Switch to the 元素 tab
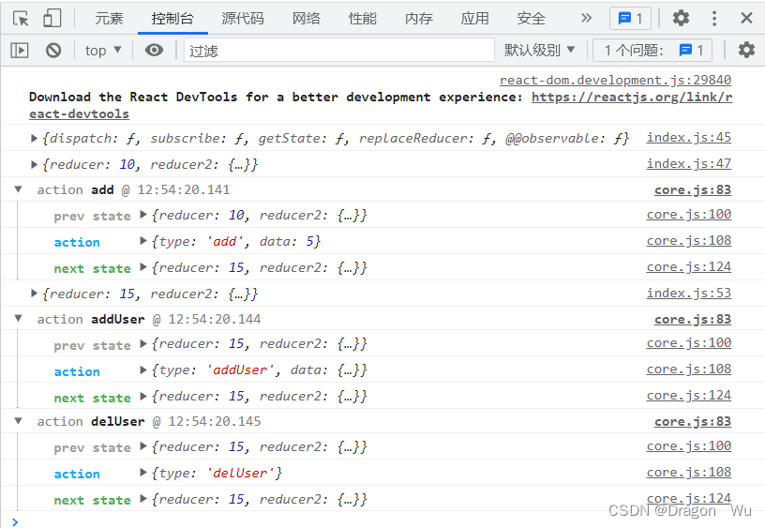Viewport: 765px width, 528px height. coord(109,19)
